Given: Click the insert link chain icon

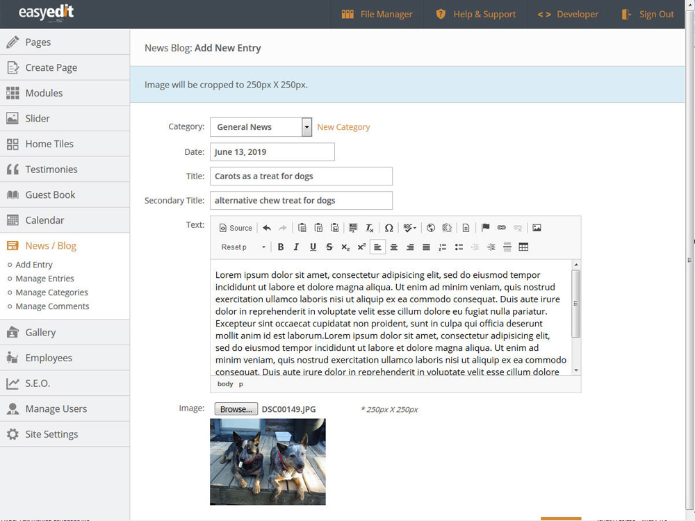Looking at the screenshot, I should tap(501, 228).
